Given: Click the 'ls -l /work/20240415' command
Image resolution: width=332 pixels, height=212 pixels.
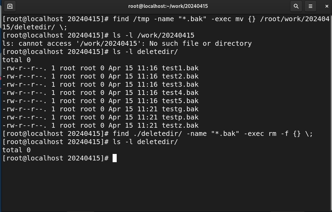Looking at the screenshot, I should pos(154,35).
